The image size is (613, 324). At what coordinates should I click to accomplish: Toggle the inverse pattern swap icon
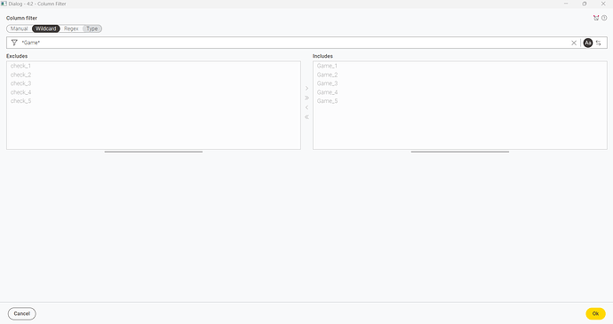pyautogui.click(x=599, y=43)
